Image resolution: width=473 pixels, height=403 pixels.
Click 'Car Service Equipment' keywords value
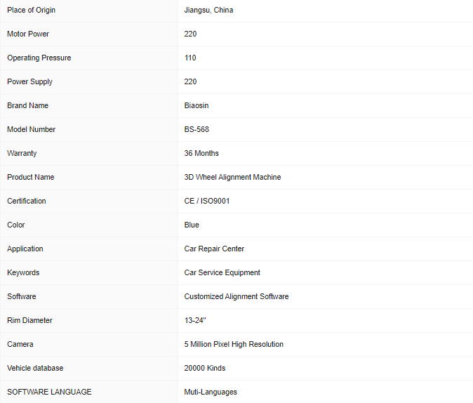tap(222, 272)
